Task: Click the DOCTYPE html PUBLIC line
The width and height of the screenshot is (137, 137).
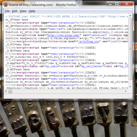Action: click(67, 16)
